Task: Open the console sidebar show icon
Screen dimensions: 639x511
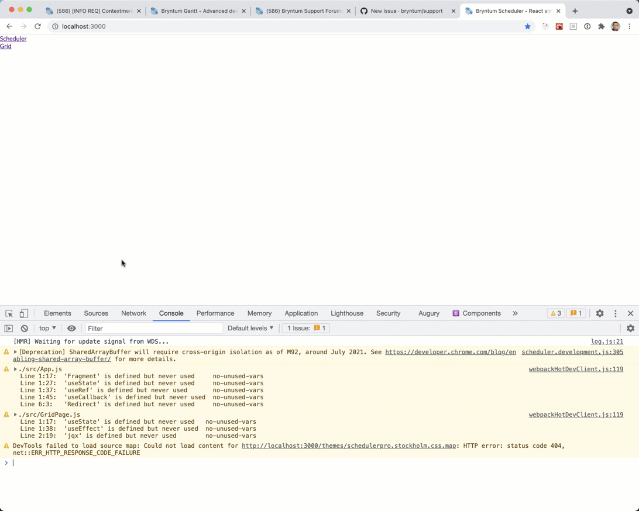Action: pyautogui.click(x=8, y=328)
